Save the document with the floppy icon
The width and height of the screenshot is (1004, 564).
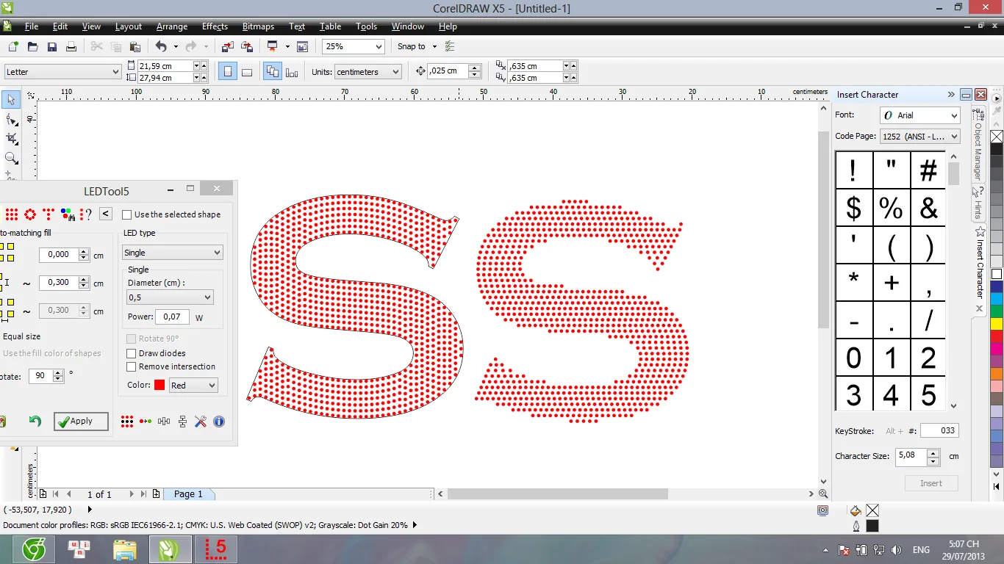(x=52, y=46)
